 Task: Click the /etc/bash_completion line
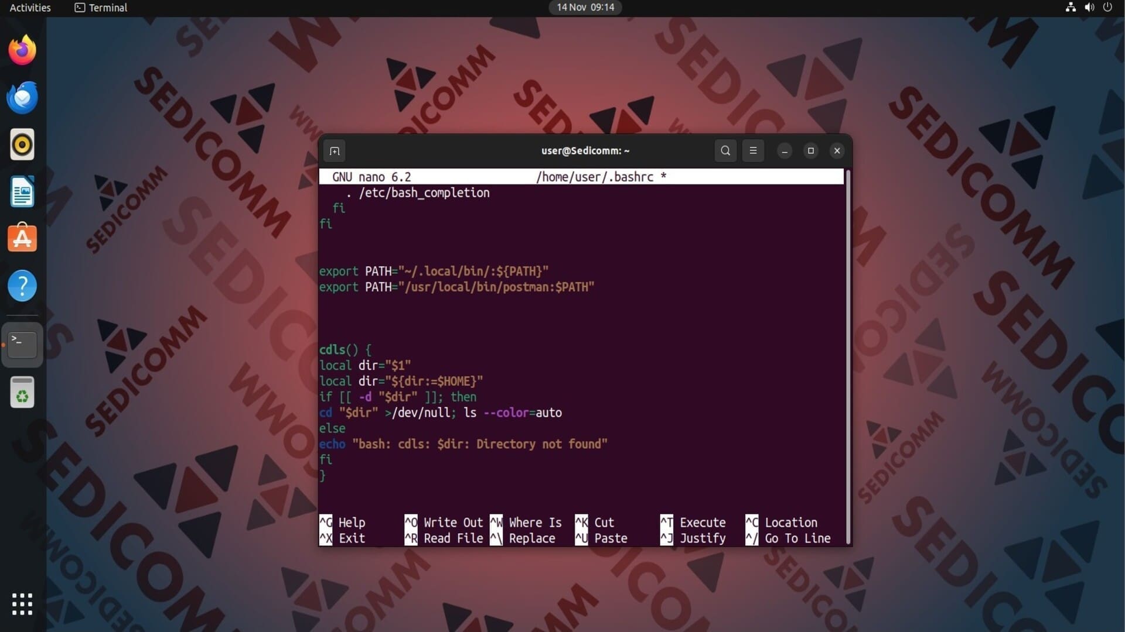(x=418, y=193)
